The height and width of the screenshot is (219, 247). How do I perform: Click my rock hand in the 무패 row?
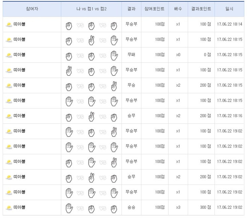tap(69, 57)
